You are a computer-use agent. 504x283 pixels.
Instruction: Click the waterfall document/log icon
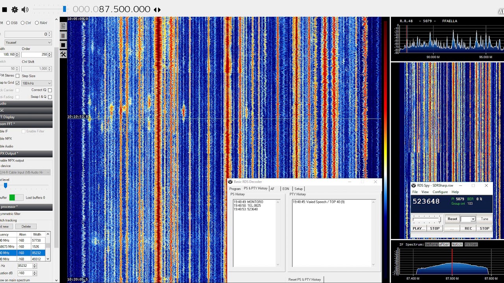63,26
